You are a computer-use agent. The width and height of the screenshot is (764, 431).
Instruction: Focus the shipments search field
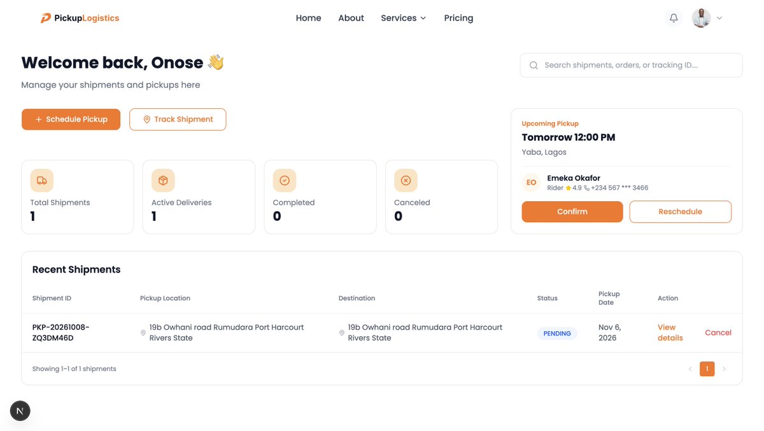tap(631, 65)
